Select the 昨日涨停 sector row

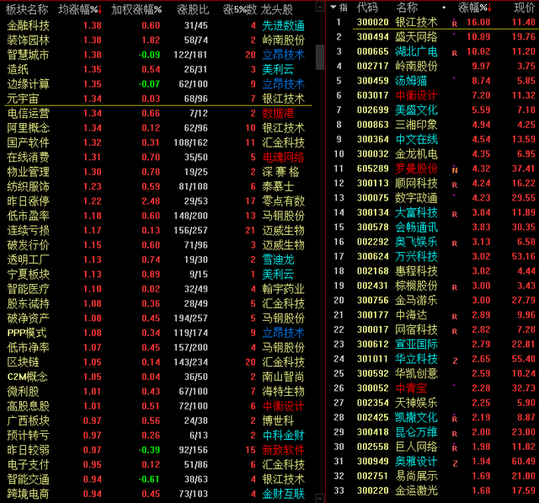click(158, 201)
